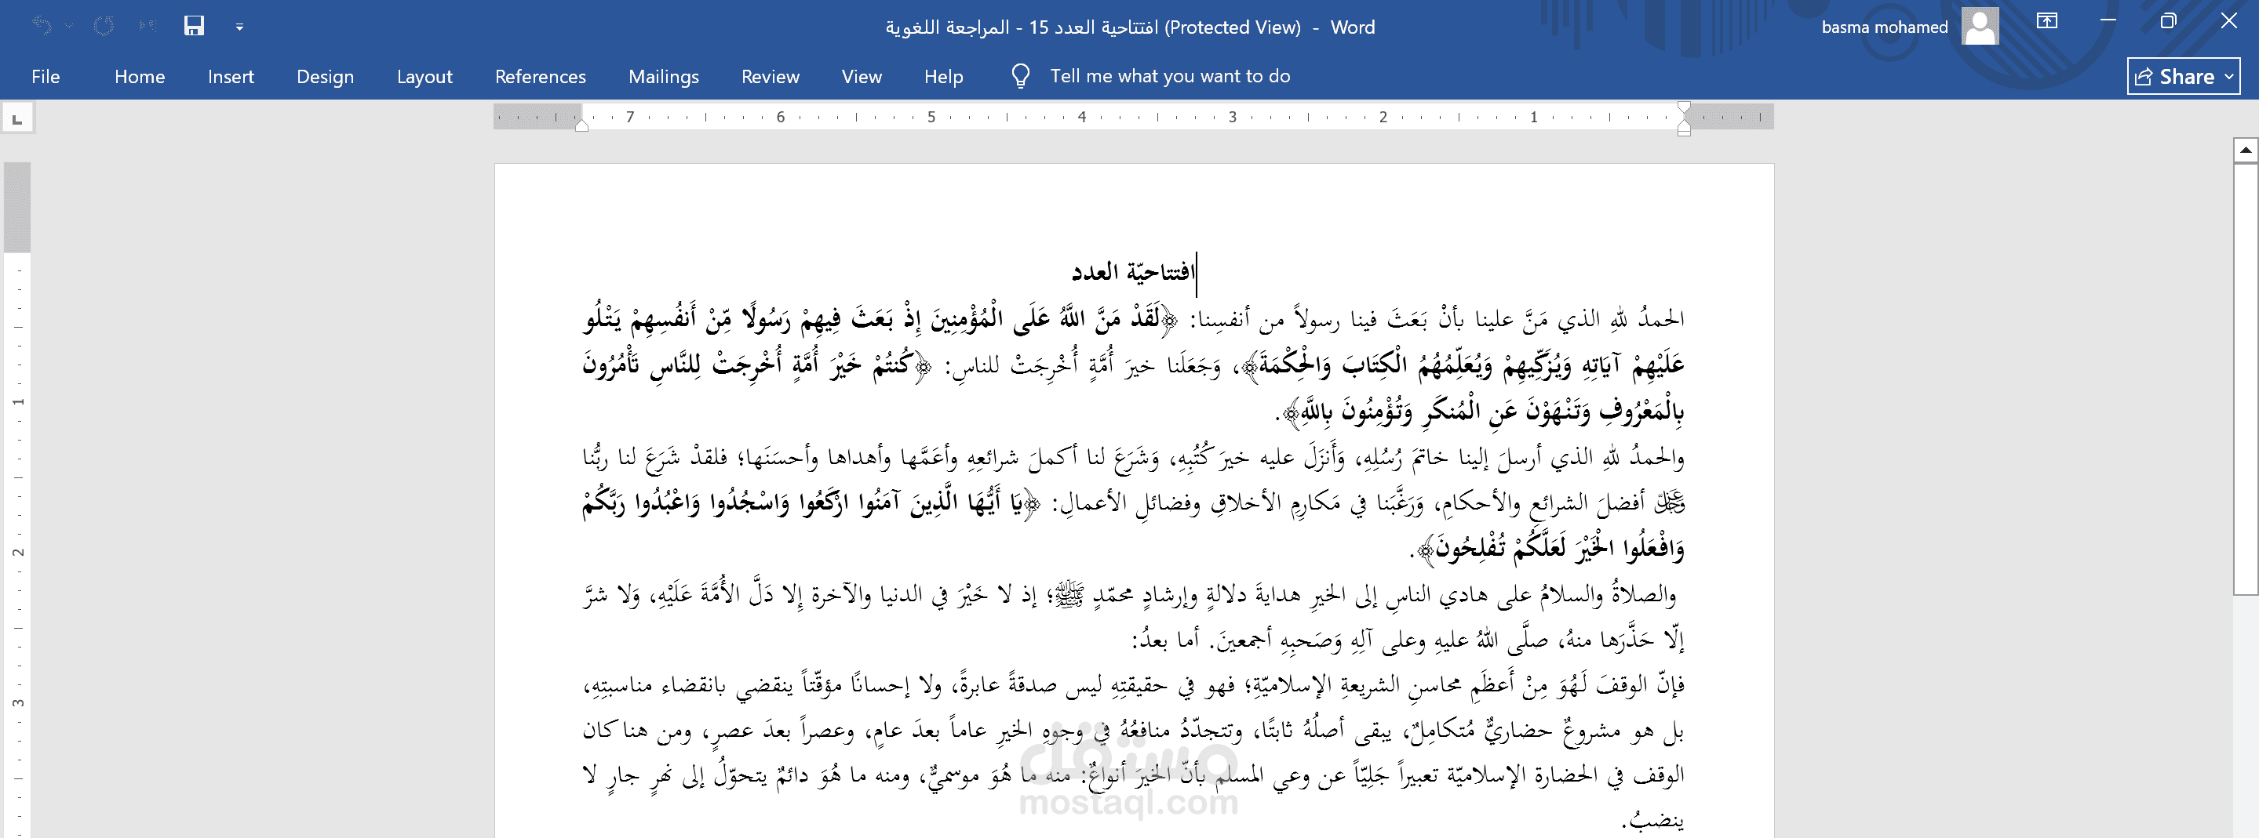Click the vertical scrollbar thumb
2259x838 pixels.
[x=2245, y=379]
